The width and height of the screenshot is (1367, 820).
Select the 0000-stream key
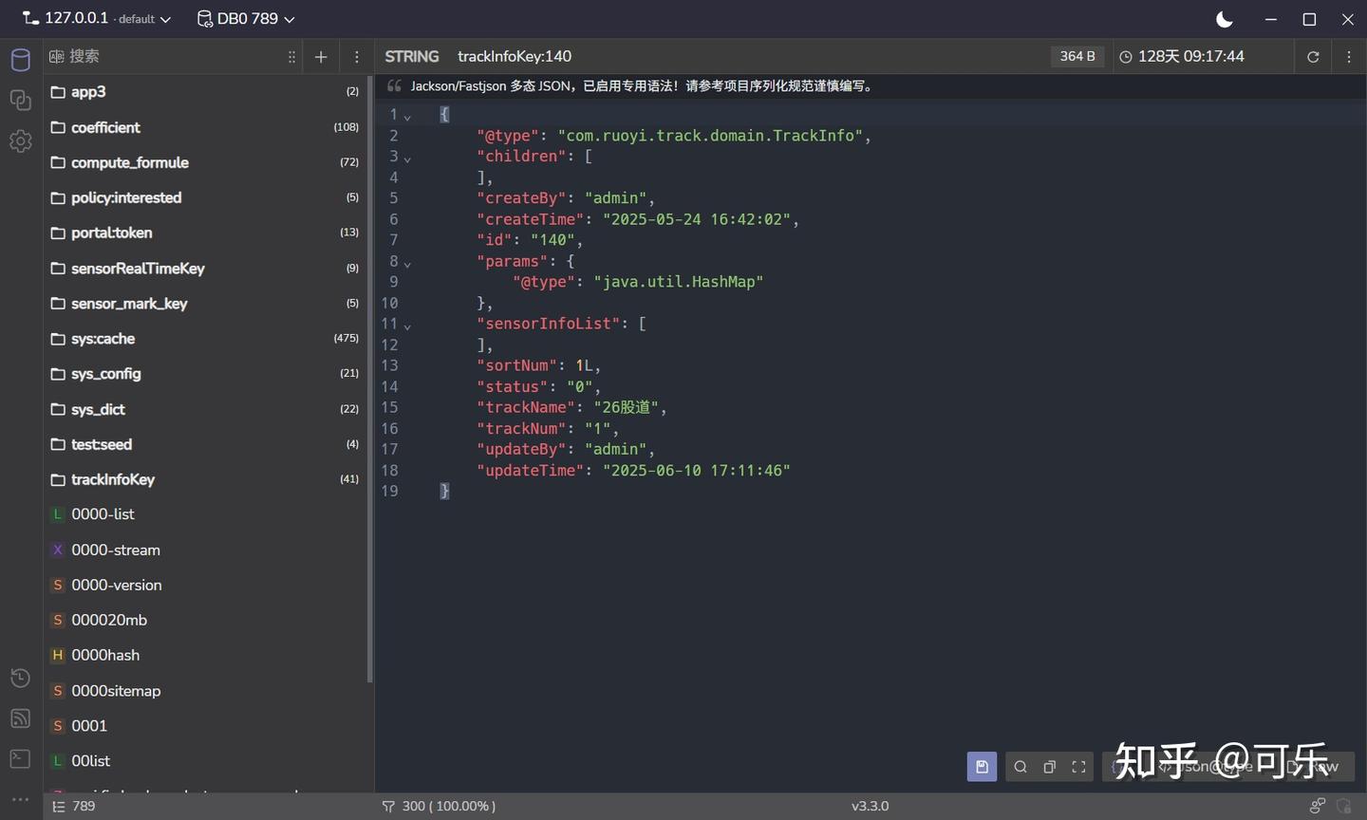click(x=205, y=550)
